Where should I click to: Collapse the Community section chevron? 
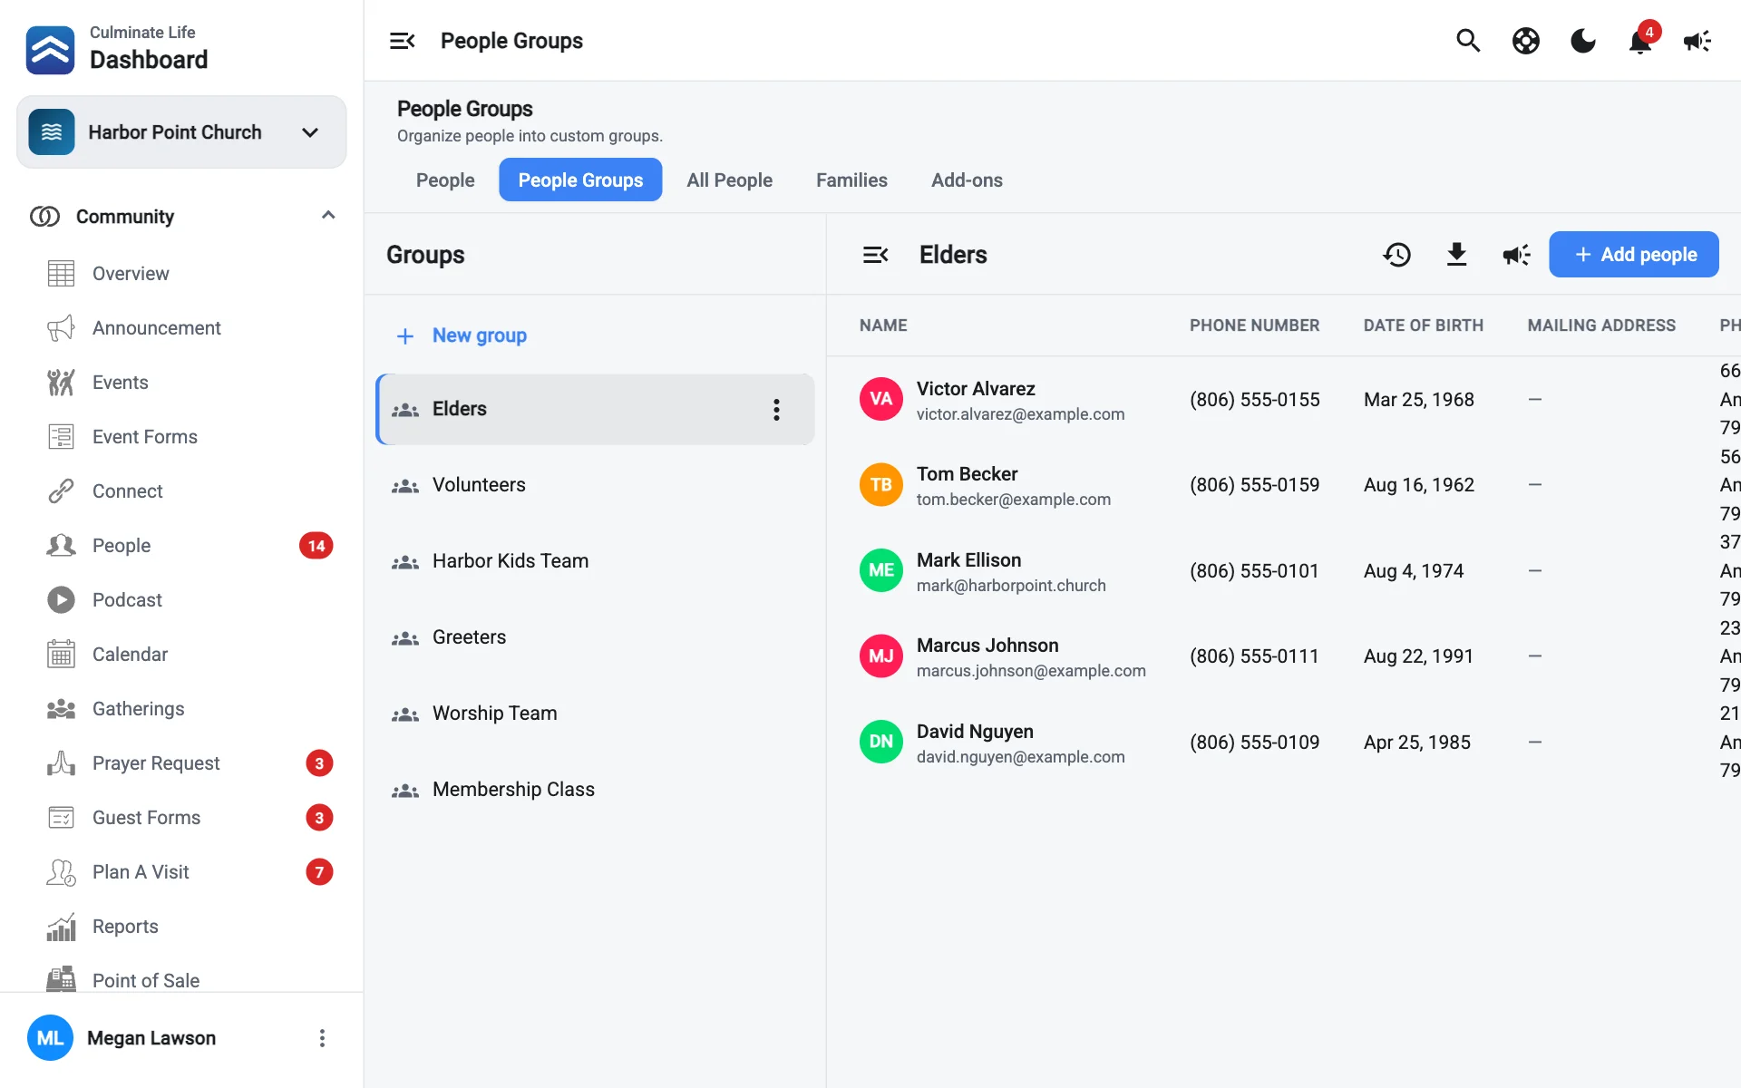tap(328, 216)
